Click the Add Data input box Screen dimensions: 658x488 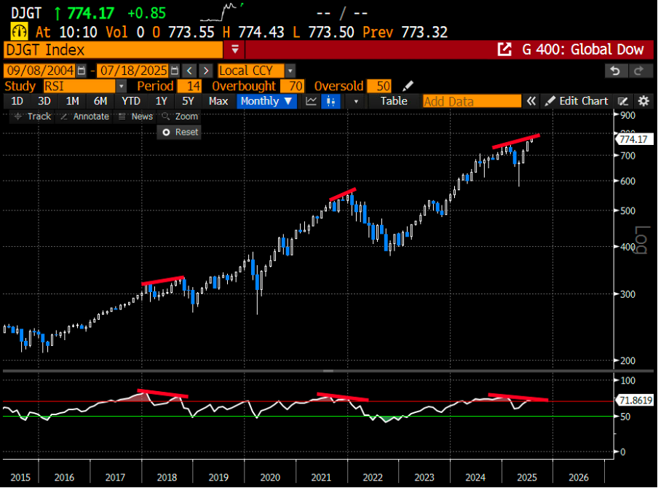[x=472, y=101]
